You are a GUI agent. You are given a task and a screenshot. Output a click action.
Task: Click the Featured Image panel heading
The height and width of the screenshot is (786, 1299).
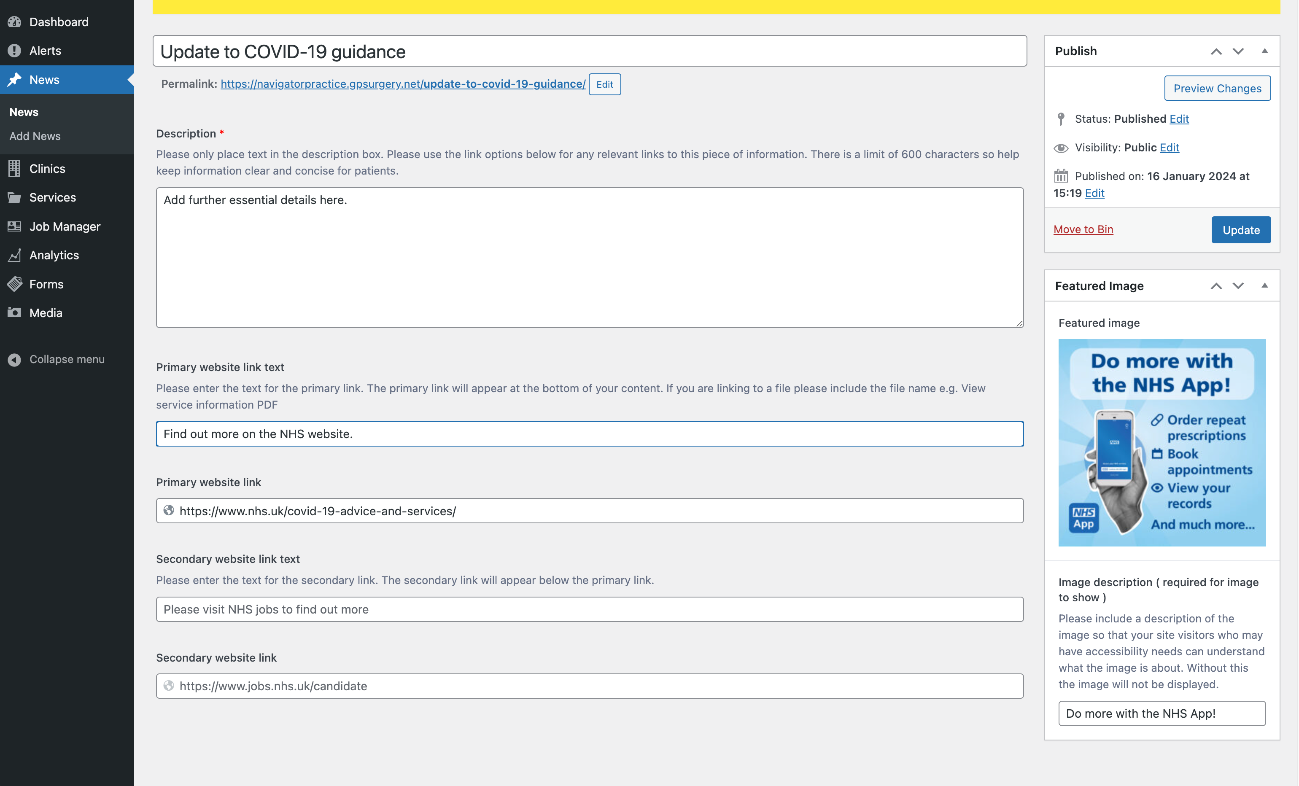[1099, 286]
